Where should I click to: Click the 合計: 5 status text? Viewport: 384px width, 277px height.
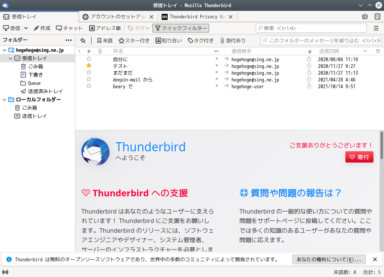372,272
